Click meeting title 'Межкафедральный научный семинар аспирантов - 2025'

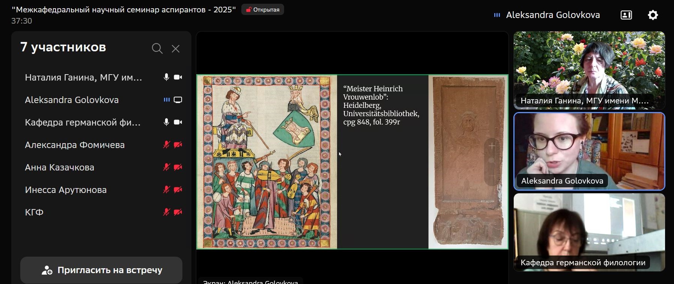124,10
